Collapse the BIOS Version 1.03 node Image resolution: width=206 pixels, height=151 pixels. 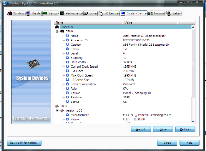coord(57,110)
